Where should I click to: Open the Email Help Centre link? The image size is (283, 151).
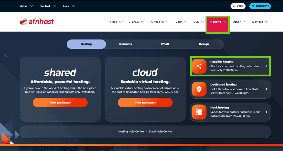[x=160, y=132]
